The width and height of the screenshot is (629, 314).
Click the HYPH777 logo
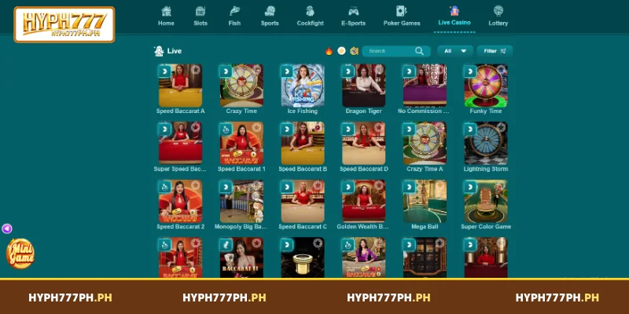point(64,24)
